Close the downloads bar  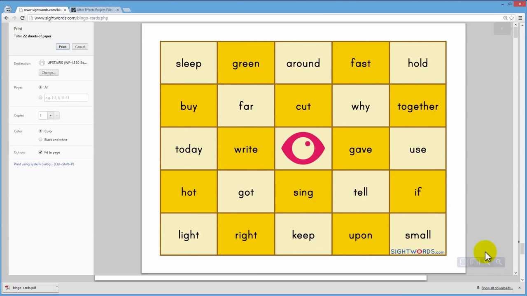[x=520, y=288]
